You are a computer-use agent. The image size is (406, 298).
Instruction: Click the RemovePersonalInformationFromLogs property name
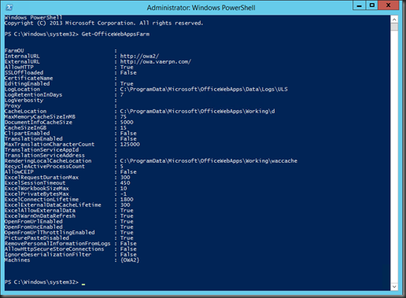(x=57, y=243)
